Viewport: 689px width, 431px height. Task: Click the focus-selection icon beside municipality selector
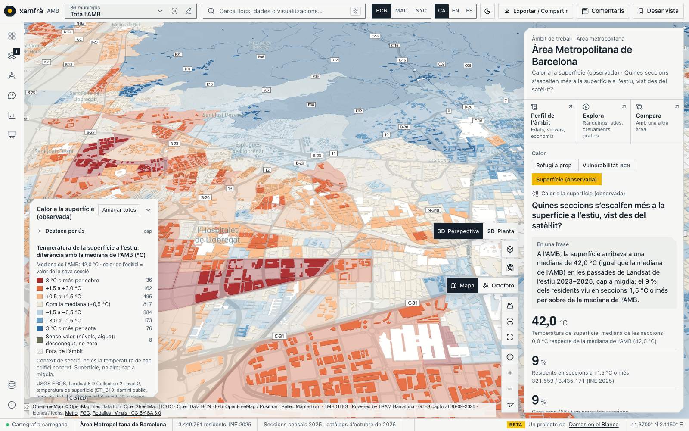point(174,11)
